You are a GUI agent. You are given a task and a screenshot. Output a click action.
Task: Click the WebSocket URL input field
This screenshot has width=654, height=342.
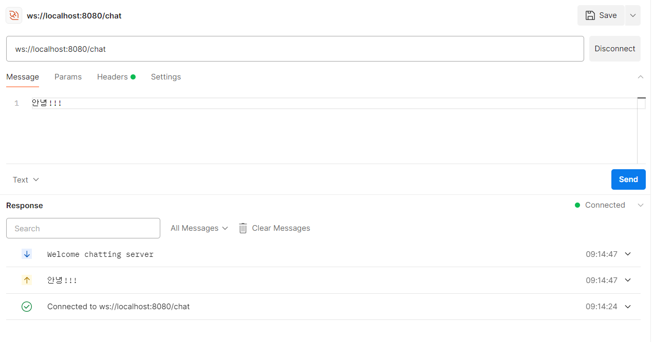coord(295,49)
